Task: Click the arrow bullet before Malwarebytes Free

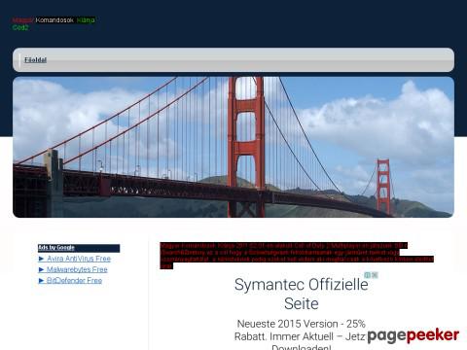Action: (x=41, y=269)
